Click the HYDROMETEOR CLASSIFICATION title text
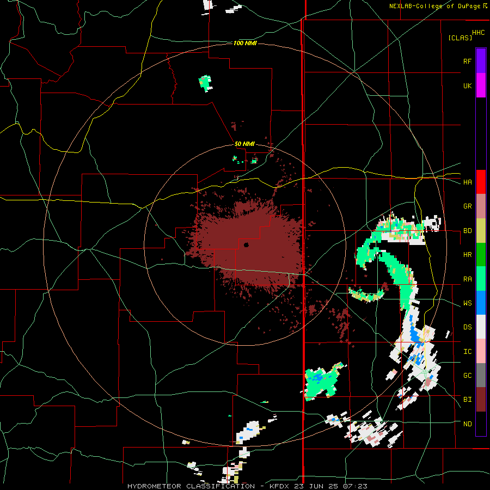This screenshot has width=490, height=490. (191, 486)
